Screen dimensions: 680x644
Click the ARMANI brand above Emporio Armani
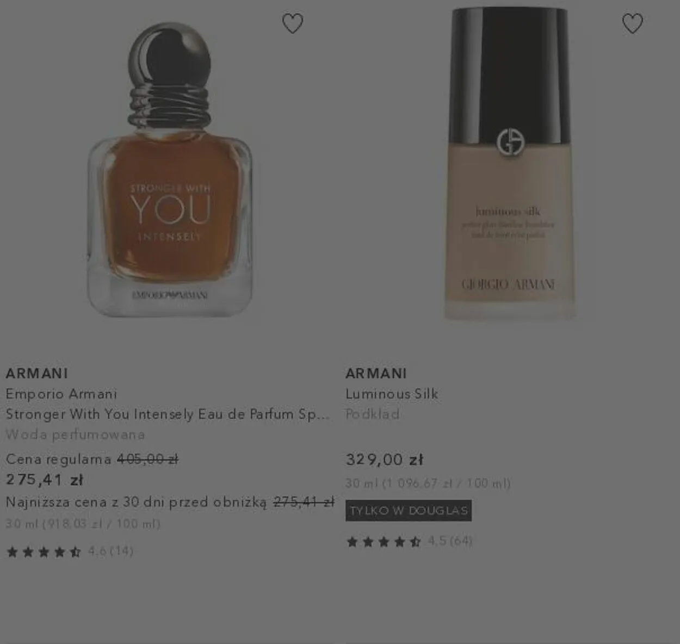(x=37, y=374)
